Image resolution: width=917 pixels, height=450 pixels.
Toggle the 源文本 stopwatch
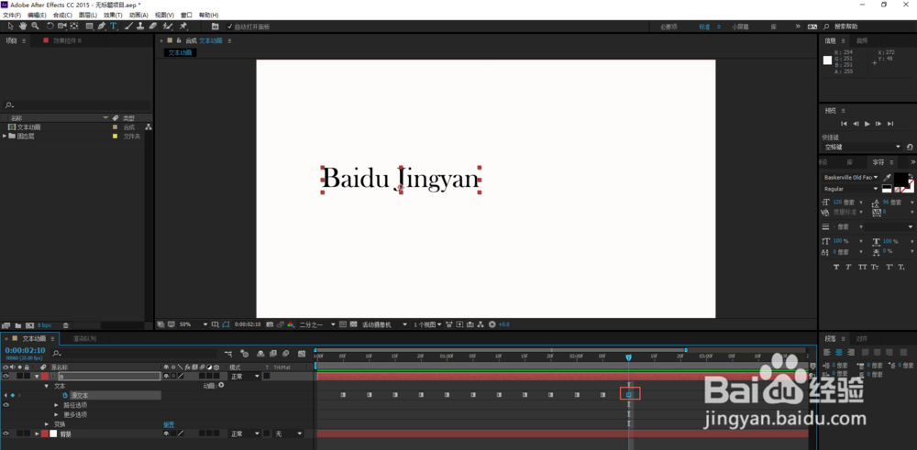65,396
